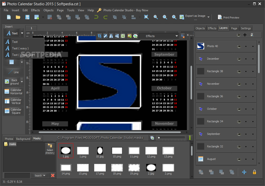This screenshot has width=265, height=186.
Task: Expand the Background insert dropdown arrow
Action: point(22,82)
